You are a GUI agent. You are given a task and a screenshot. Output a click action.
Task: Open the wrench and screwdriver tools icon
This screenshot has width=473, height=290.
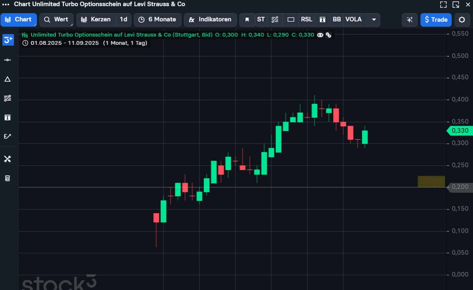point(7,159)
